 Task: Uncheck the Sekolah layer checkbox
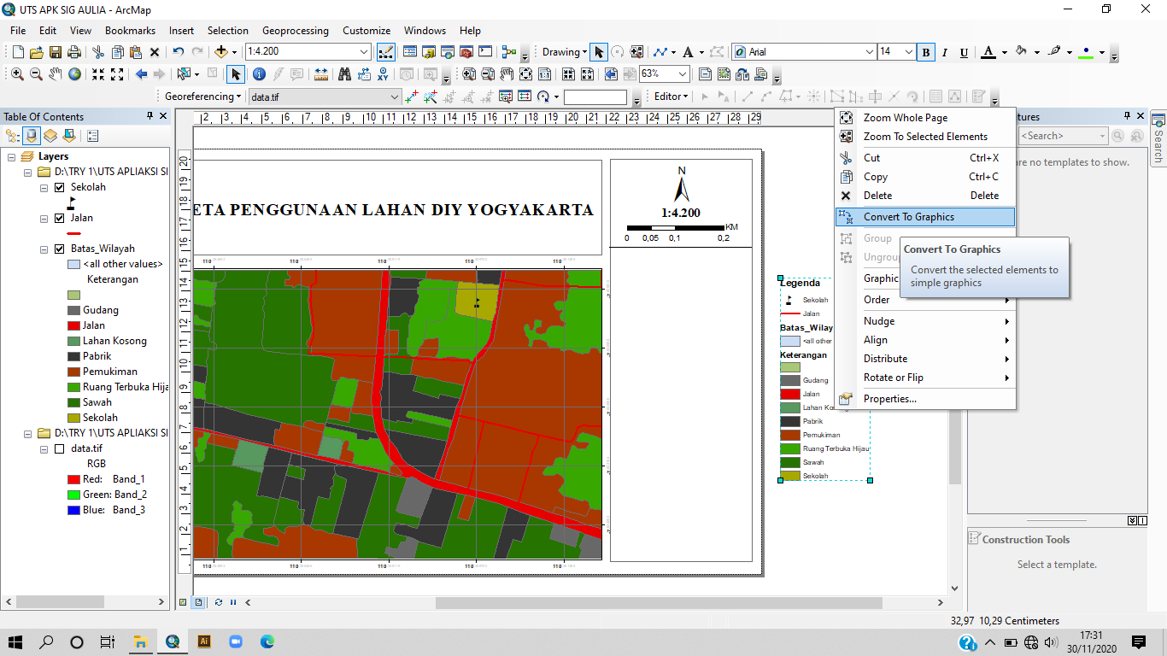coord(59,187)
